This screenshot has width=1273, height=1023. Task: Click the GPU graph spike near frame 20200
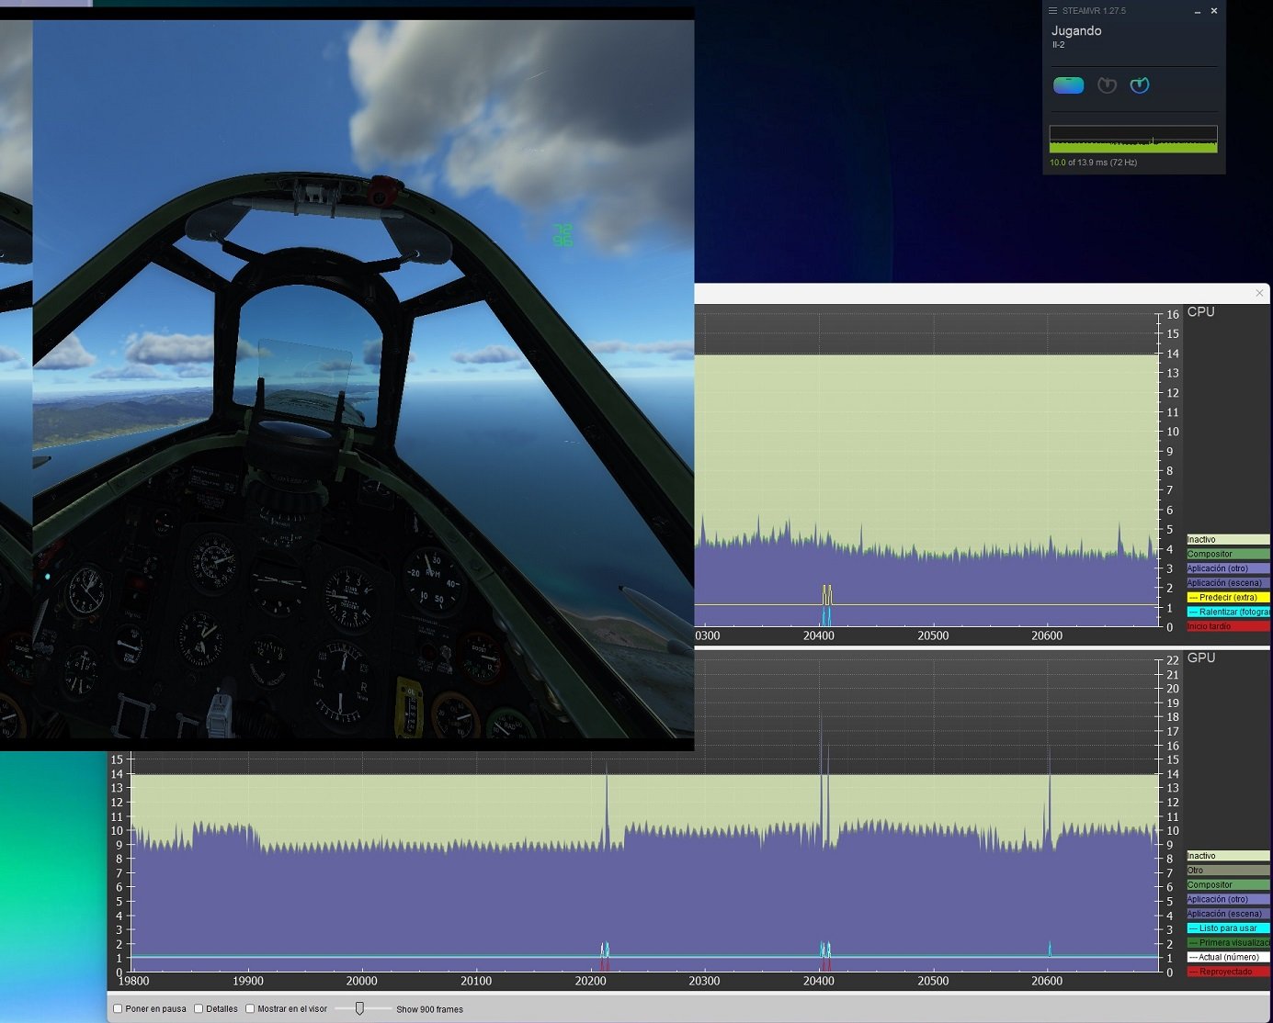(607, 804)
